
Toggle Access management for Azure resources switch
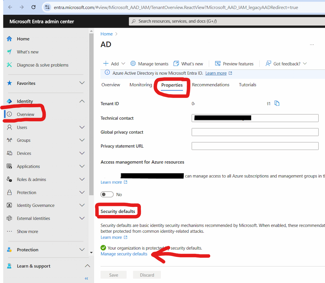[x=107, y=194]
